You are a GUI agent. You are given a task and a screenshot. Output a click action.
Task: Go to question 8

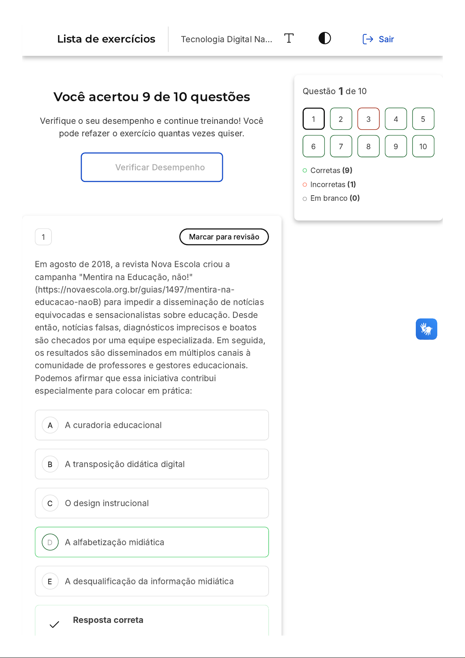(368, 146)
